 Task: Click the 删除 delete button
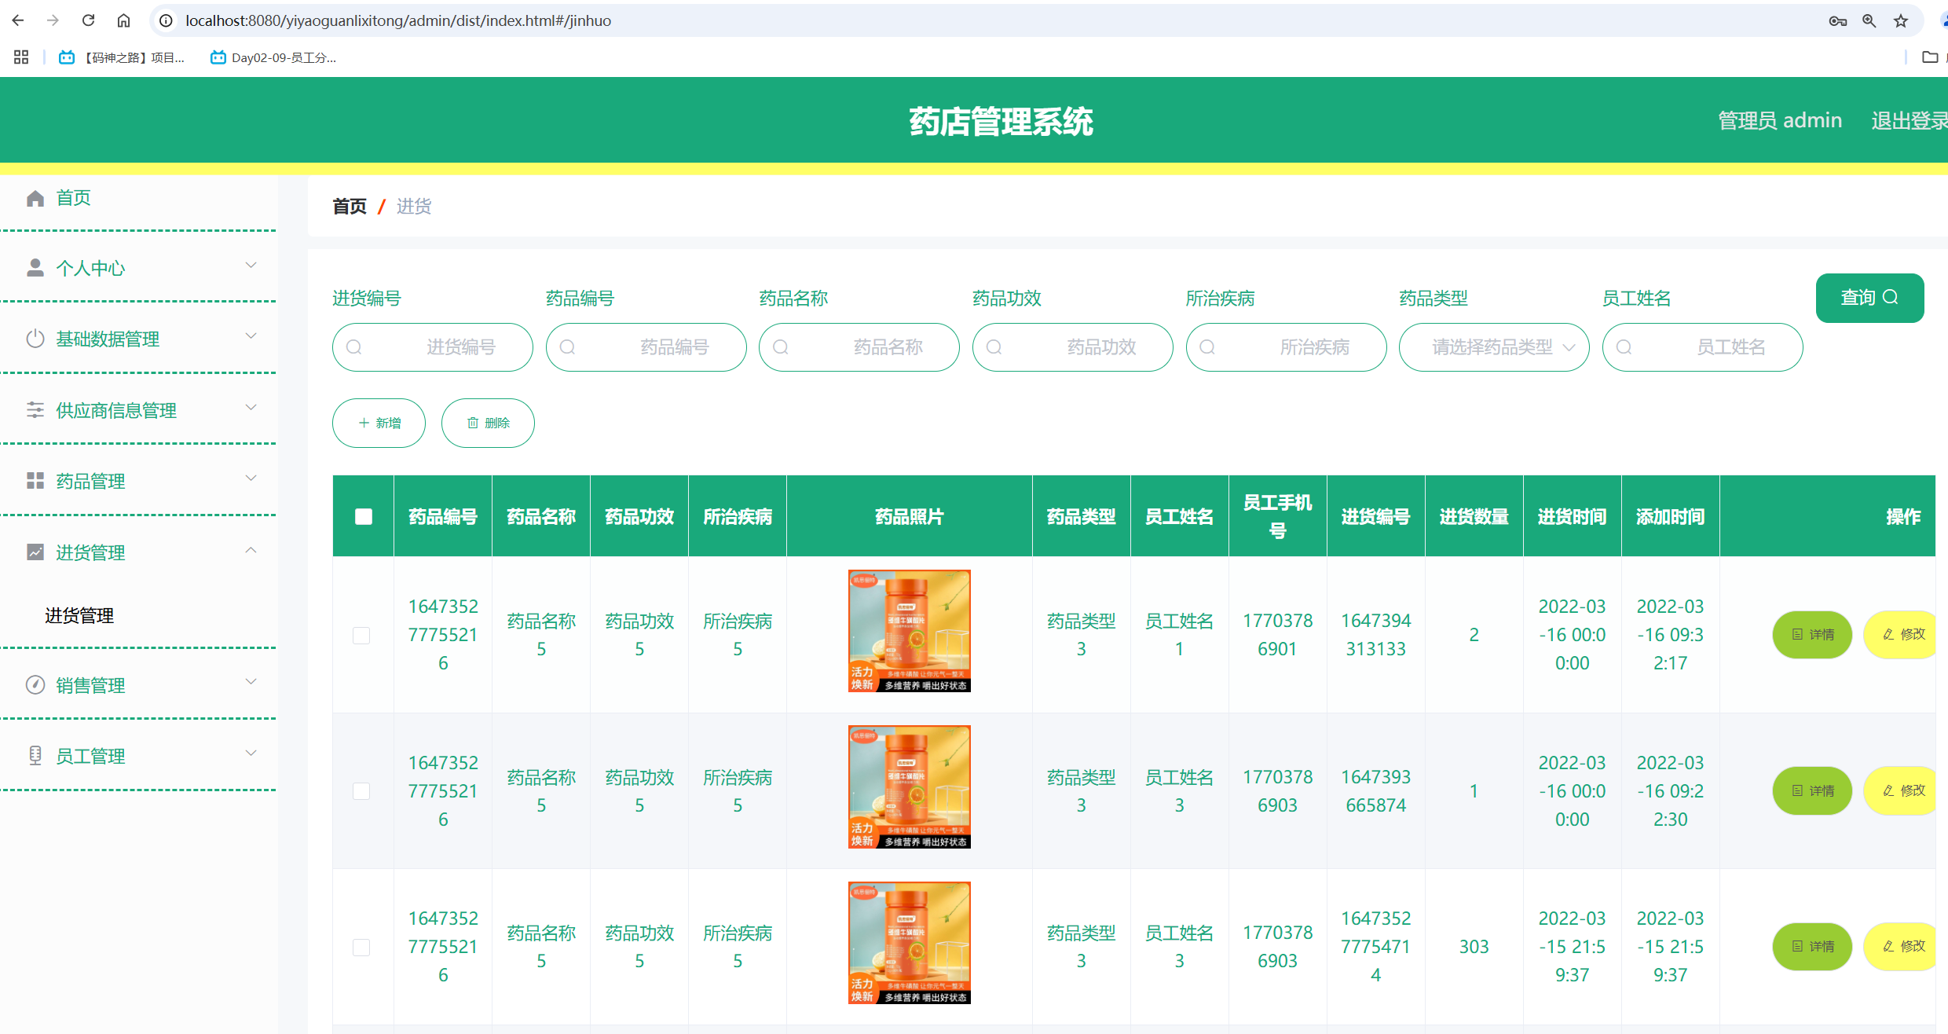488,423
